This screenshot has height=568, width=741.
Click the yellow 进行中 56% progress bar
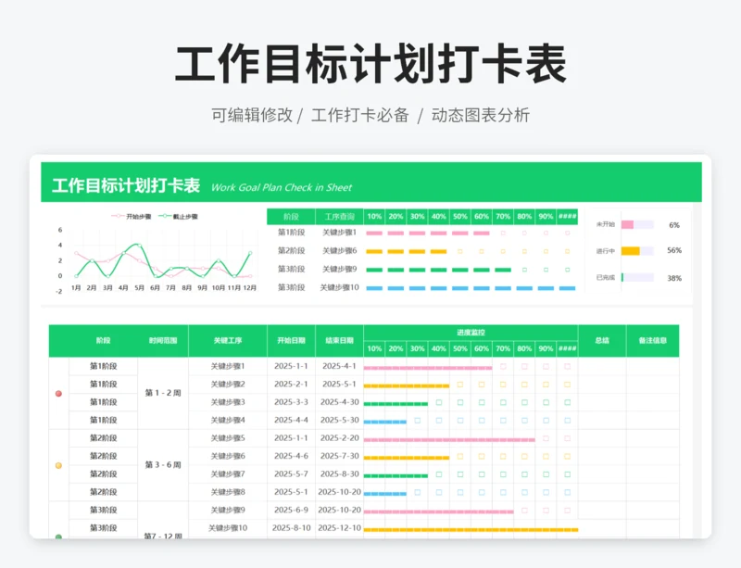point(630,251)
